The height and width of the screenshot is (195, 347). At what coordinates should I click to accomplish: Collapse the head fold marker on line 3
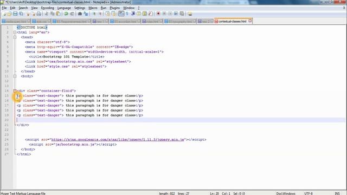coord(15,37)
